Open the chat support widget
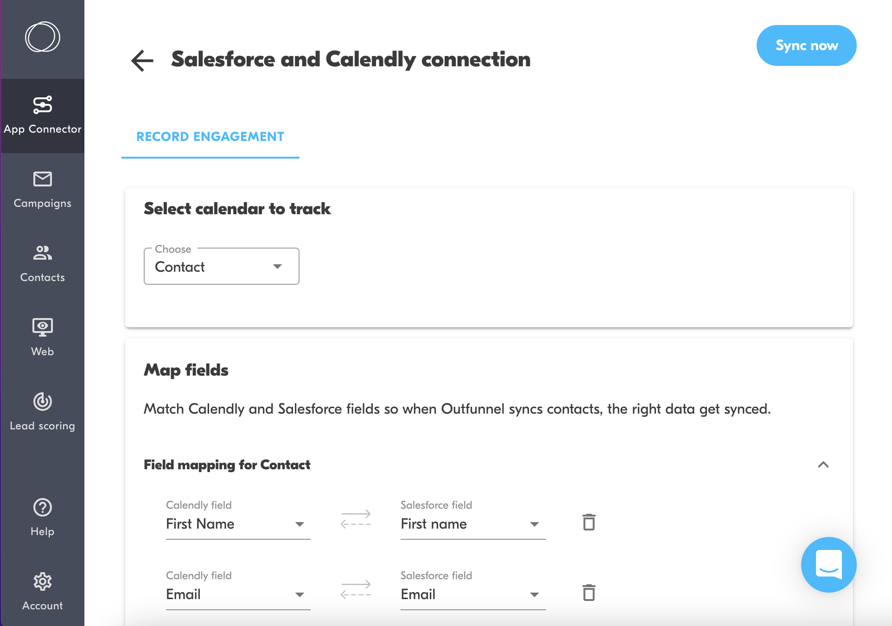This screenshot has width=892, height=626. (x=828, y=565)
